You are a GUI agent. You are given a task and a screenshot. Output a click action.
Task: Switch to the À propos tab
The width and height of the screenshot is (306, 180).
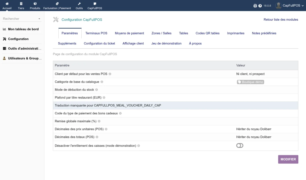click(195, 43)
